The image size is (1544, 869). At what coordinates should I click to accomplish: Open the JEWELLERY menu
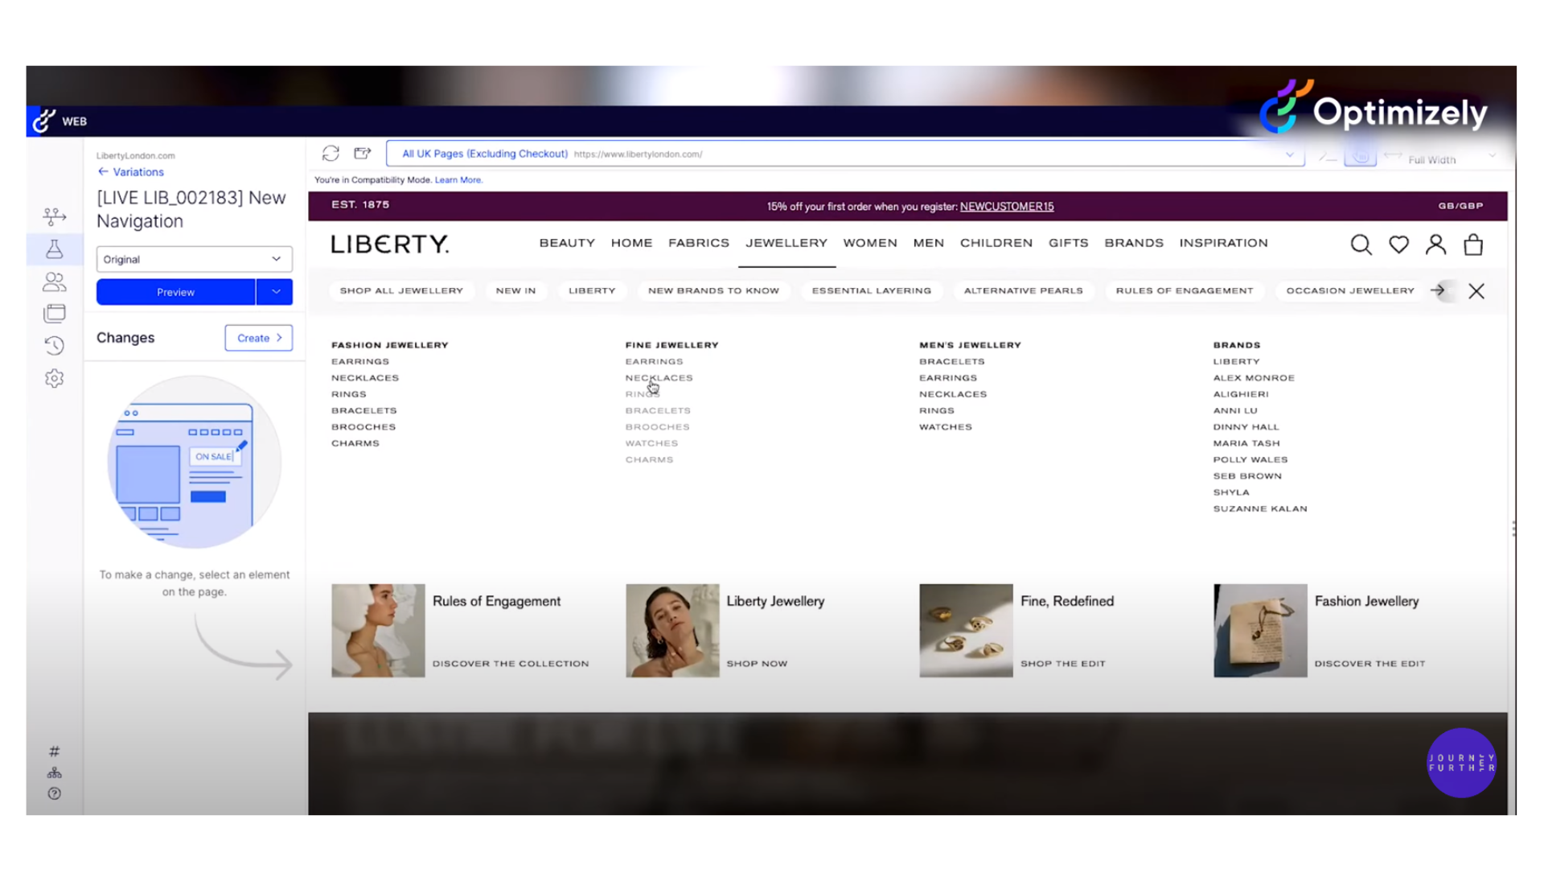tap(786, 243)
